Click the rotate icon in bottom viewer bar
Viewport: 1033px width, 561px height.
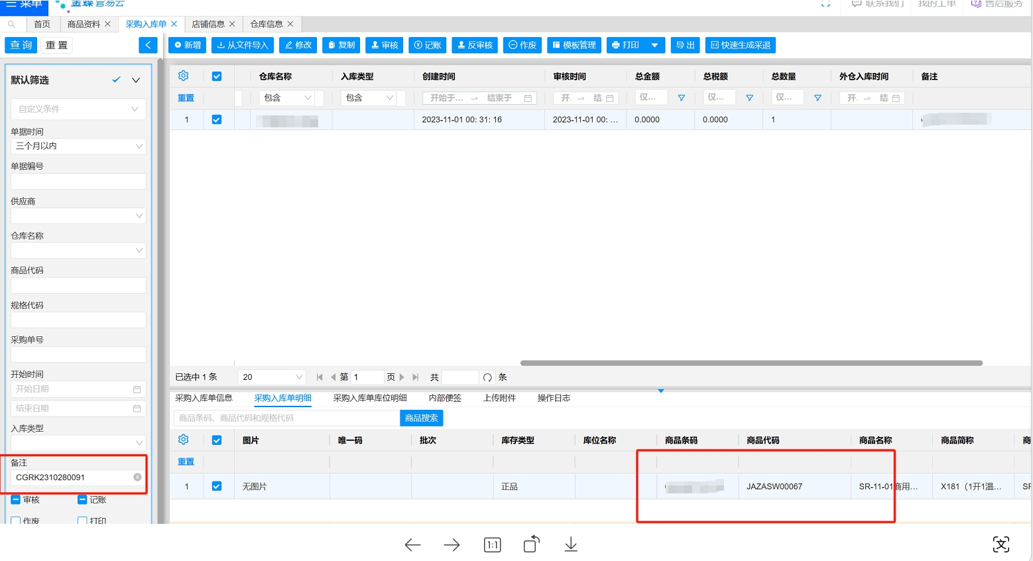(x=531, y=545)
